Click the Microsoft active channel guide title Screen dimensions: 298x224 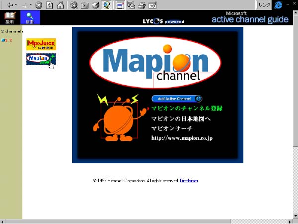coord(250,17)
